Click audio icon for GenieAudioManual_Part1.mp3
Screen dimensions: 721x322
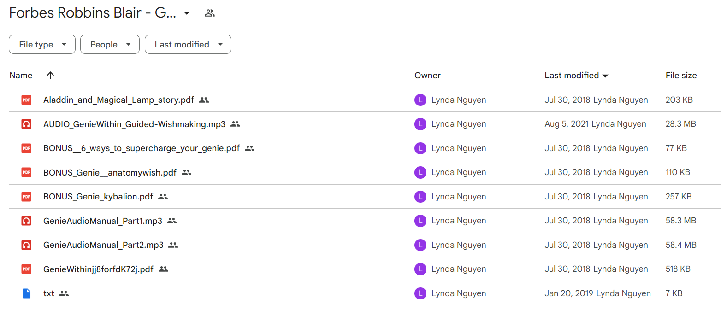(x=26, y=221)
